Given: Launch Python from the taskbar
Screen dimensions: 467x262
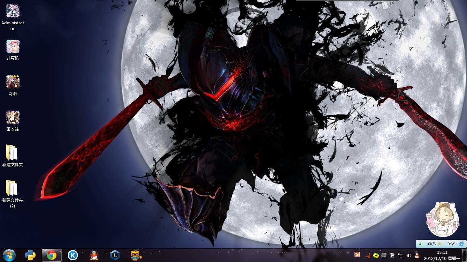Looking at the screenshot, I should [30, 255].
